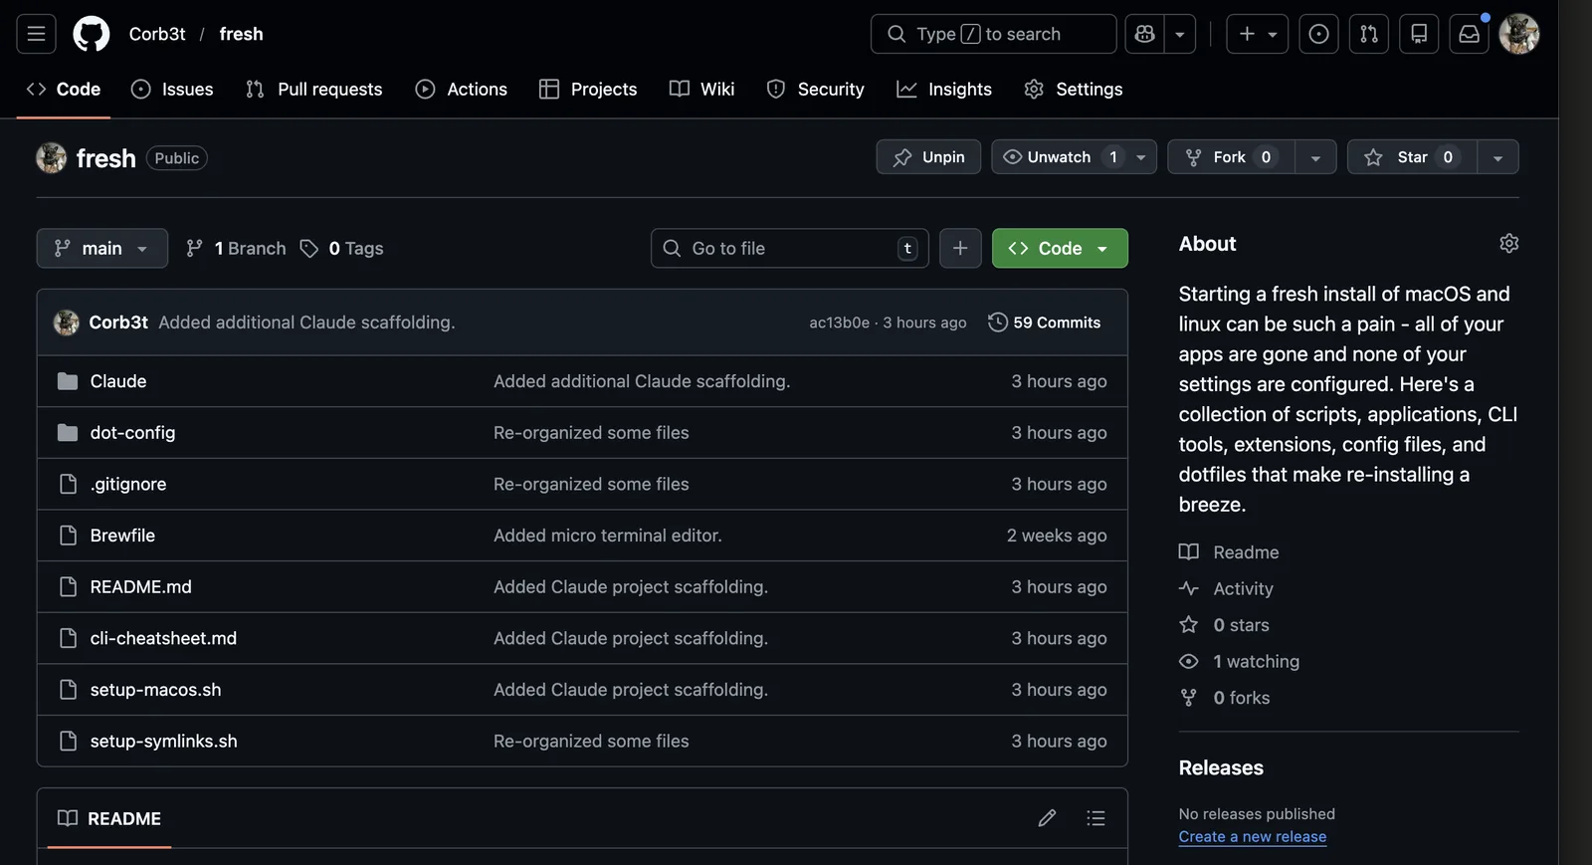Open the README.md file

tap(140, 587)
